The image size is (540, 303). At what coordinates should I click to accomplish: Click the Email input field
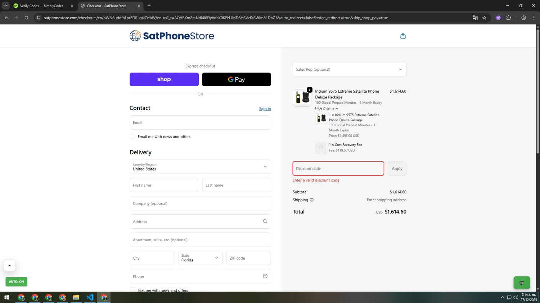click(x=200, y=122)
